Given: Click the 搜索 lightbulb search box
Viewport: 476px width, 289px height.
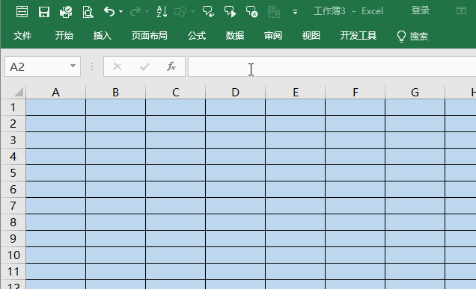Looking at the screenshot, I should point(412,37).
